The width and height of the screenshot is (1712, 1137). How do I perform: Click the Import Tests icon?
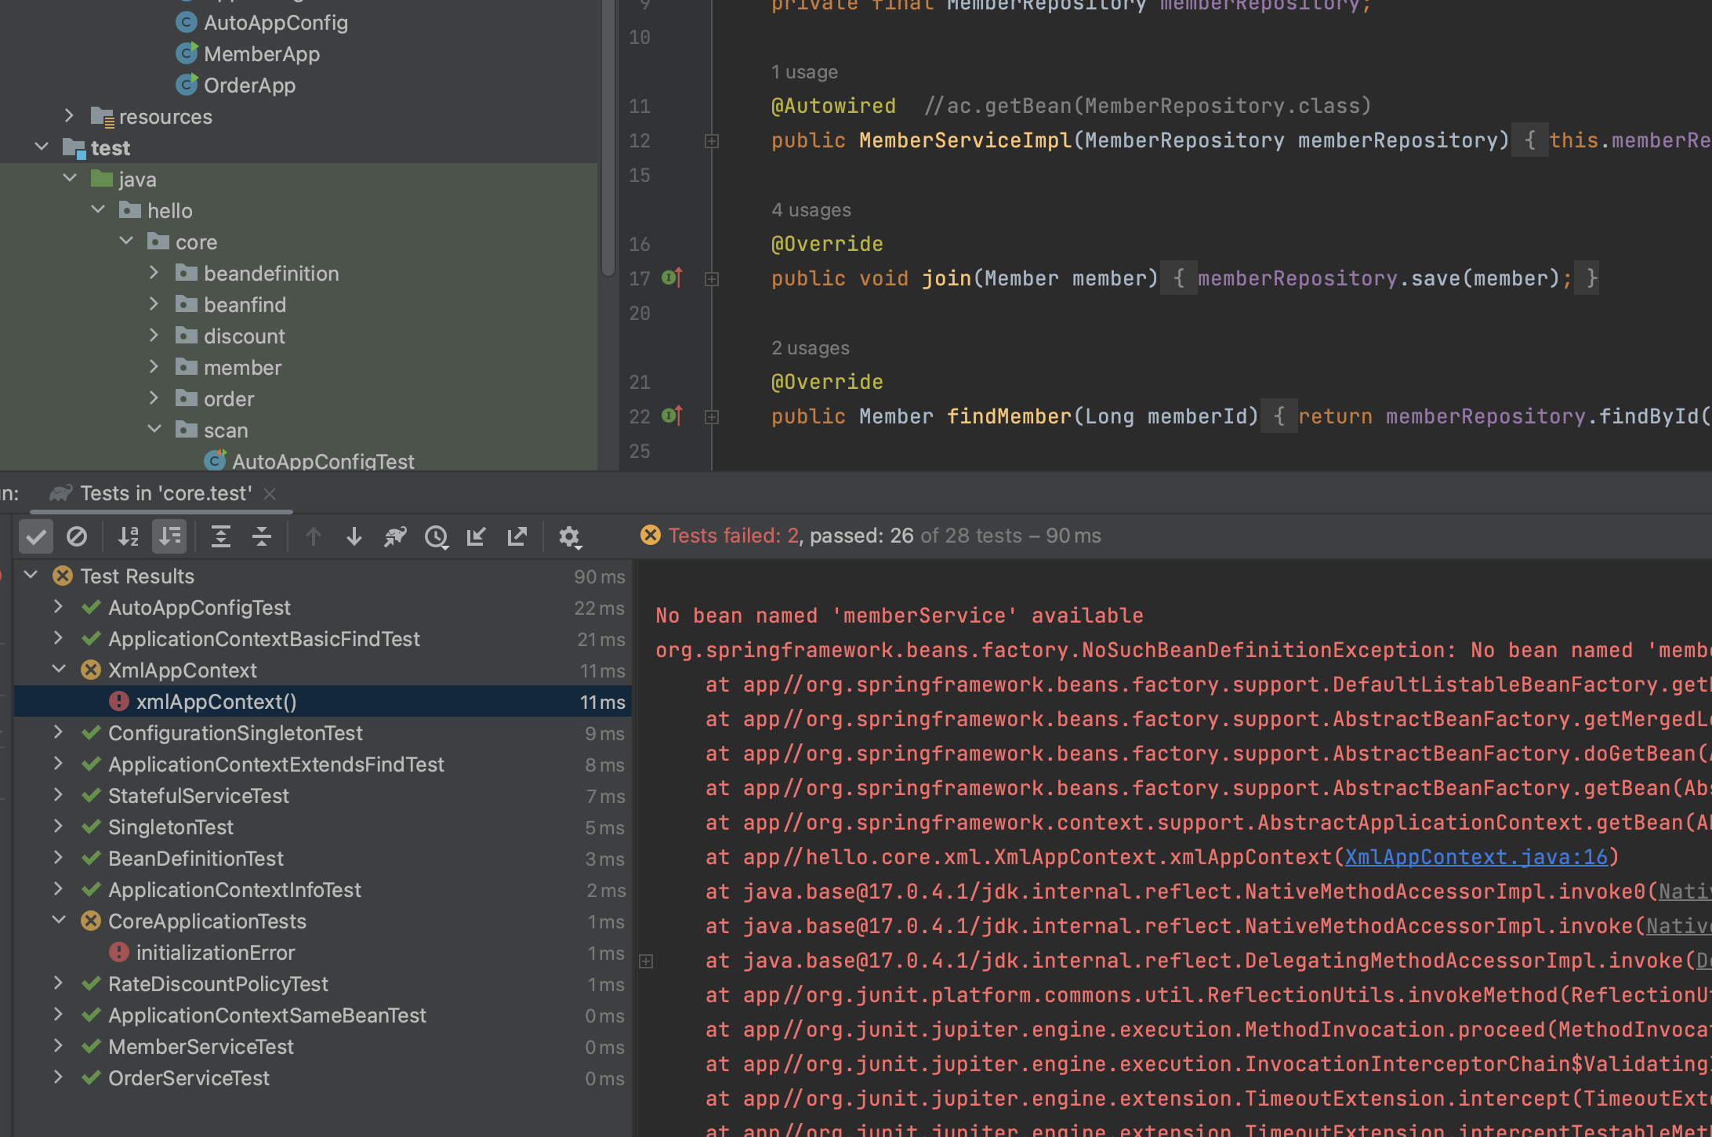point(477,536)
